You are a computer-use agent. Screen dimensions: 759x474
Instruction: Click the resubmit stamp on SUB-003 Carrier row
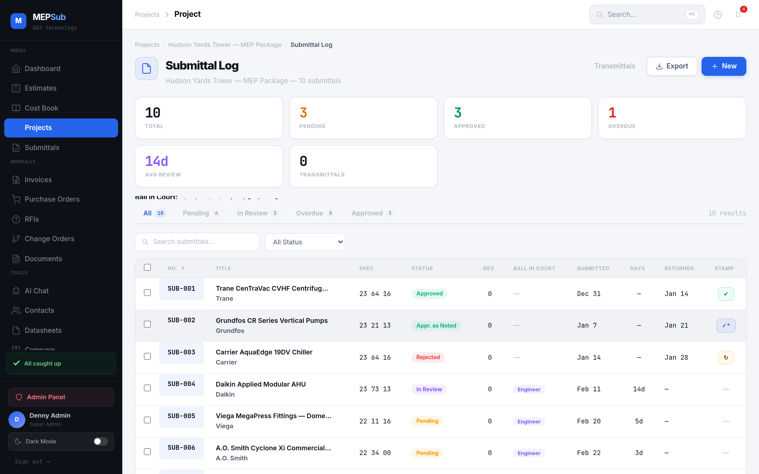click(x=726, y=357)
